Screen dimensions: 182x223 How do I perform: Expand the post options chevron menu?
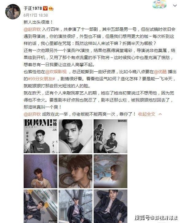click(175, 6)
